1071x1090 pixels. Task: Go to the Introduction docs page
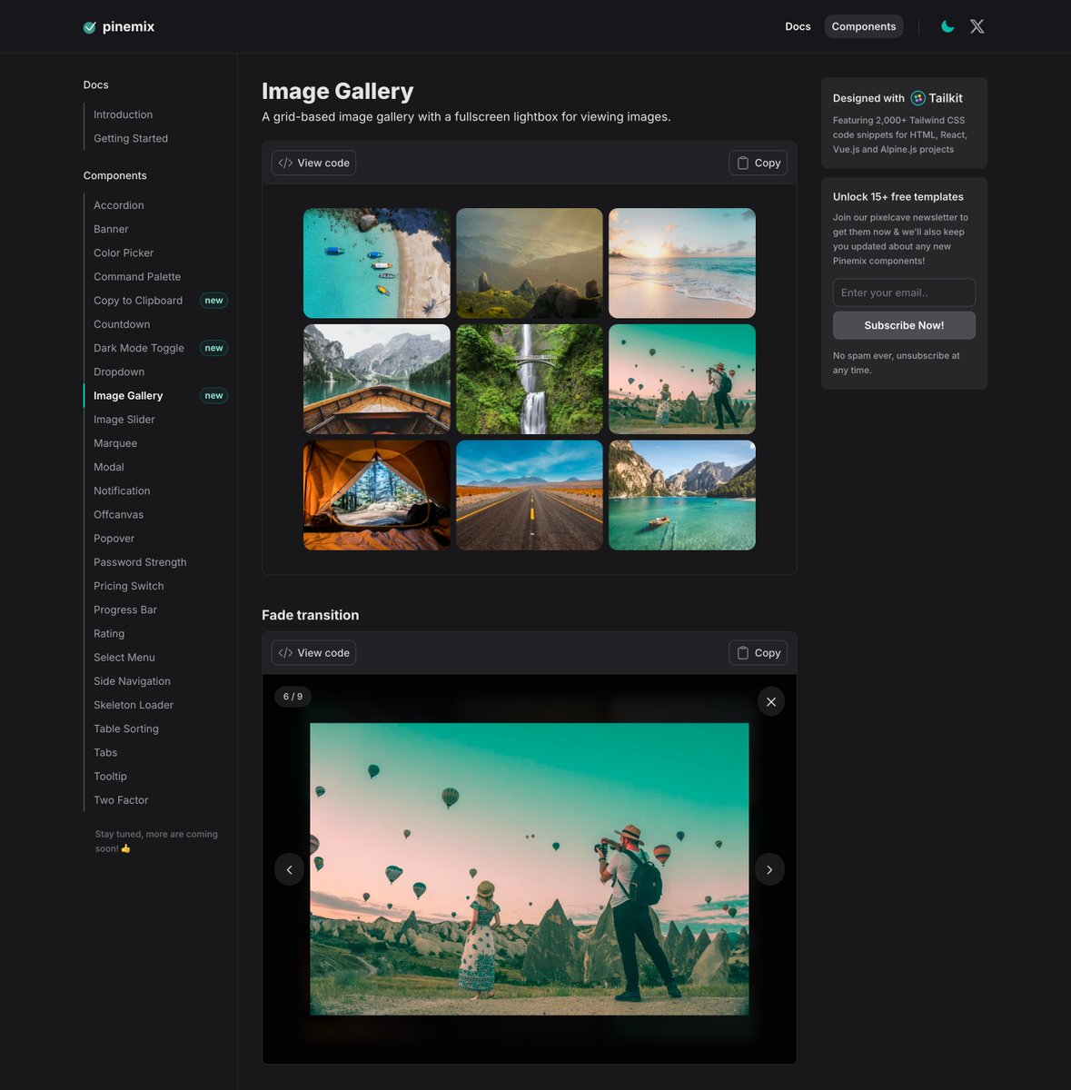[x=123, y=114]
